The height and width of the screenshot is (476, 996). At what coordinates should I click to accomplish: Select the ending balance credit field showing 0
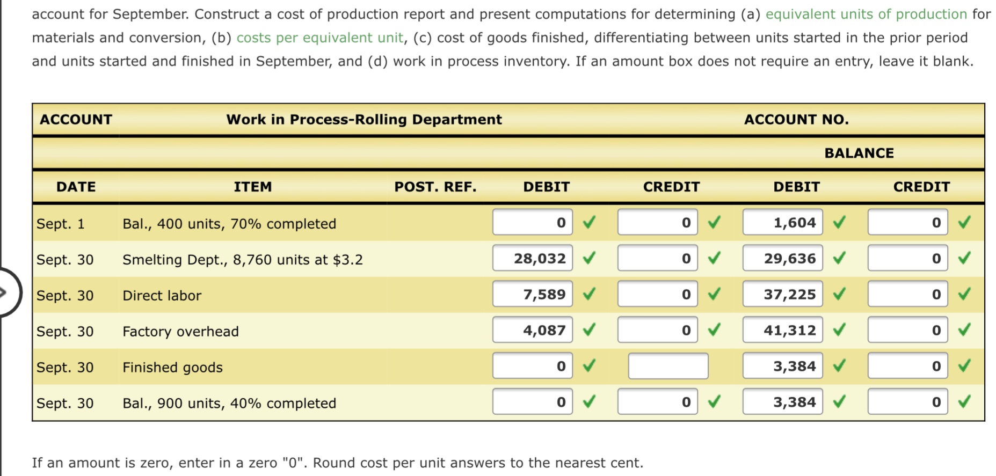pos(907,401)
